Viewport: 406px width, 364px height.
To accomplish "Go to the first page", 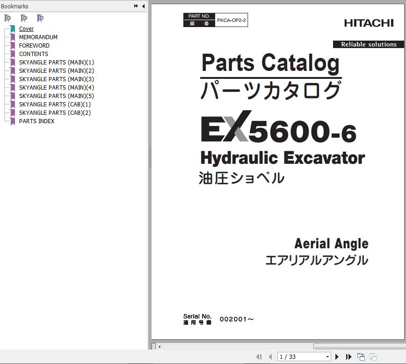I will click(259, 357).
